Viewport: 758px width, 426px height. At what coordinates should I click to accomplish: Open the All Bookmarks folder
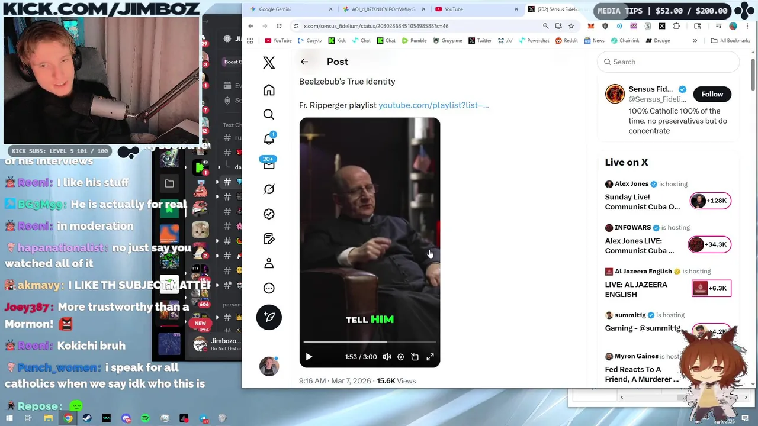click(731, 41)
